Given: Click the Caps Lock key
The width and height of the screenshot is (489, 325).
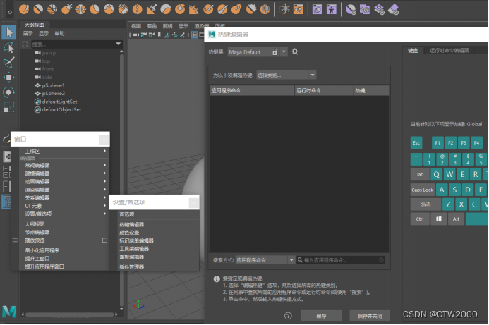Looking at the screenshot, I should click(x=422, y=190).
